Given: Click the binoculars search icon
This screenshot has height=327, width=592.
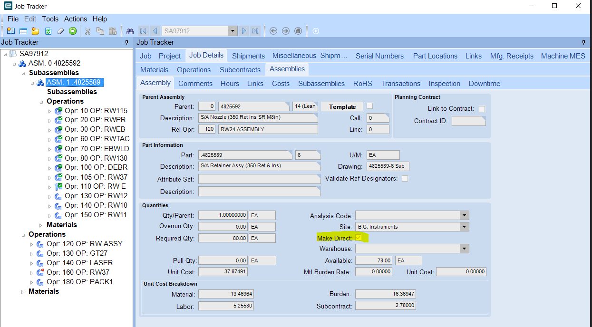Looking at the screenshot, I should point(130,31).
